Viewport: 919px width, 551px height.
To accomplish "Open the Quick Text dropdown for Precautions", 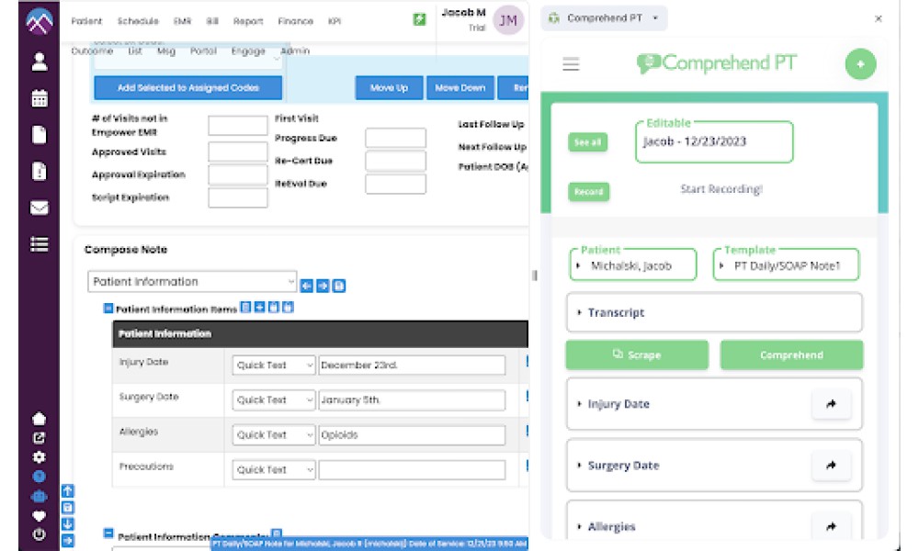I will click(273, 469).
